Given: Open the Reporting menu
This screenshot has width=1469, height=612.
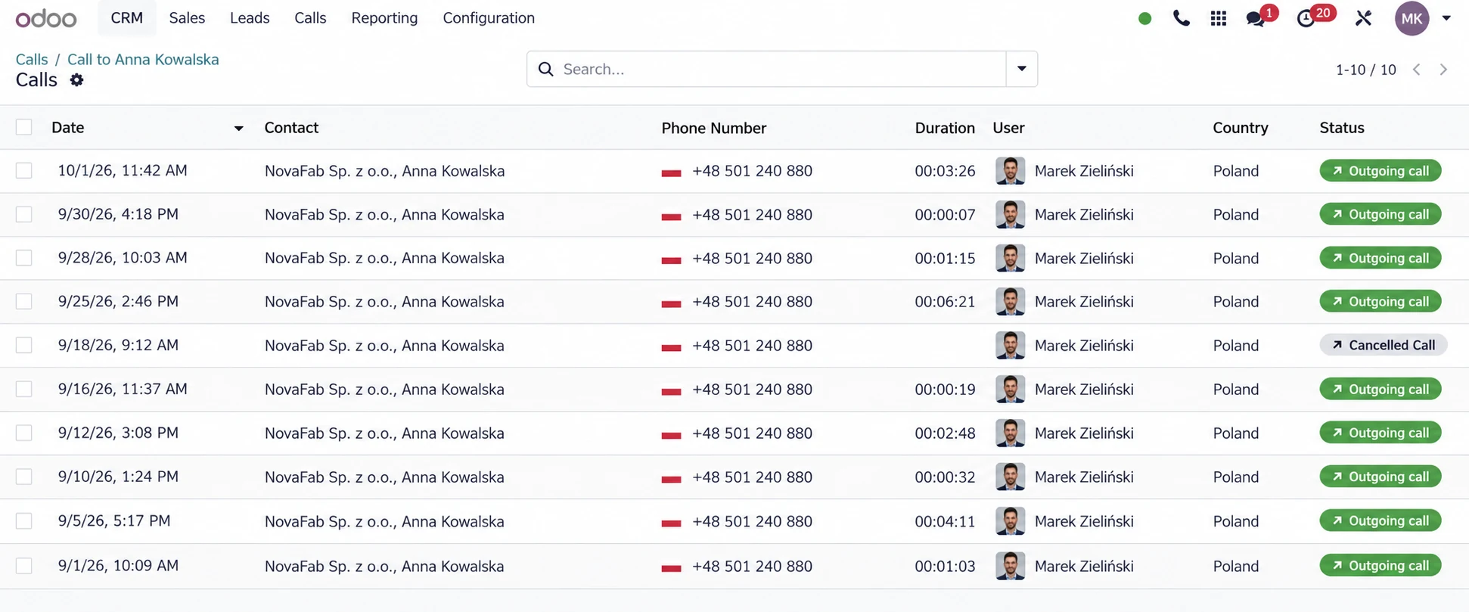Looking at the screenshot, I should point(384,18).
